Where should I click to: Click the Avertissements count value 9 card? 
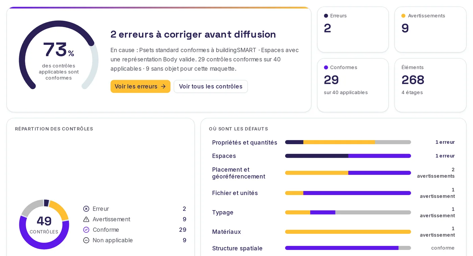(430, 30)
